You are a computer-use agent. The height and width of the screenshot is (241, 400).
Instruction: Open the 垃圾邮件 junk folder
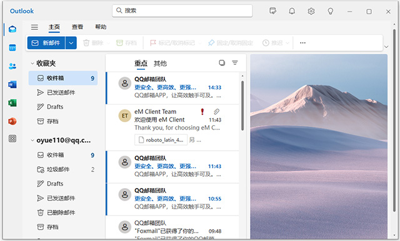click(x=63, y=169)
